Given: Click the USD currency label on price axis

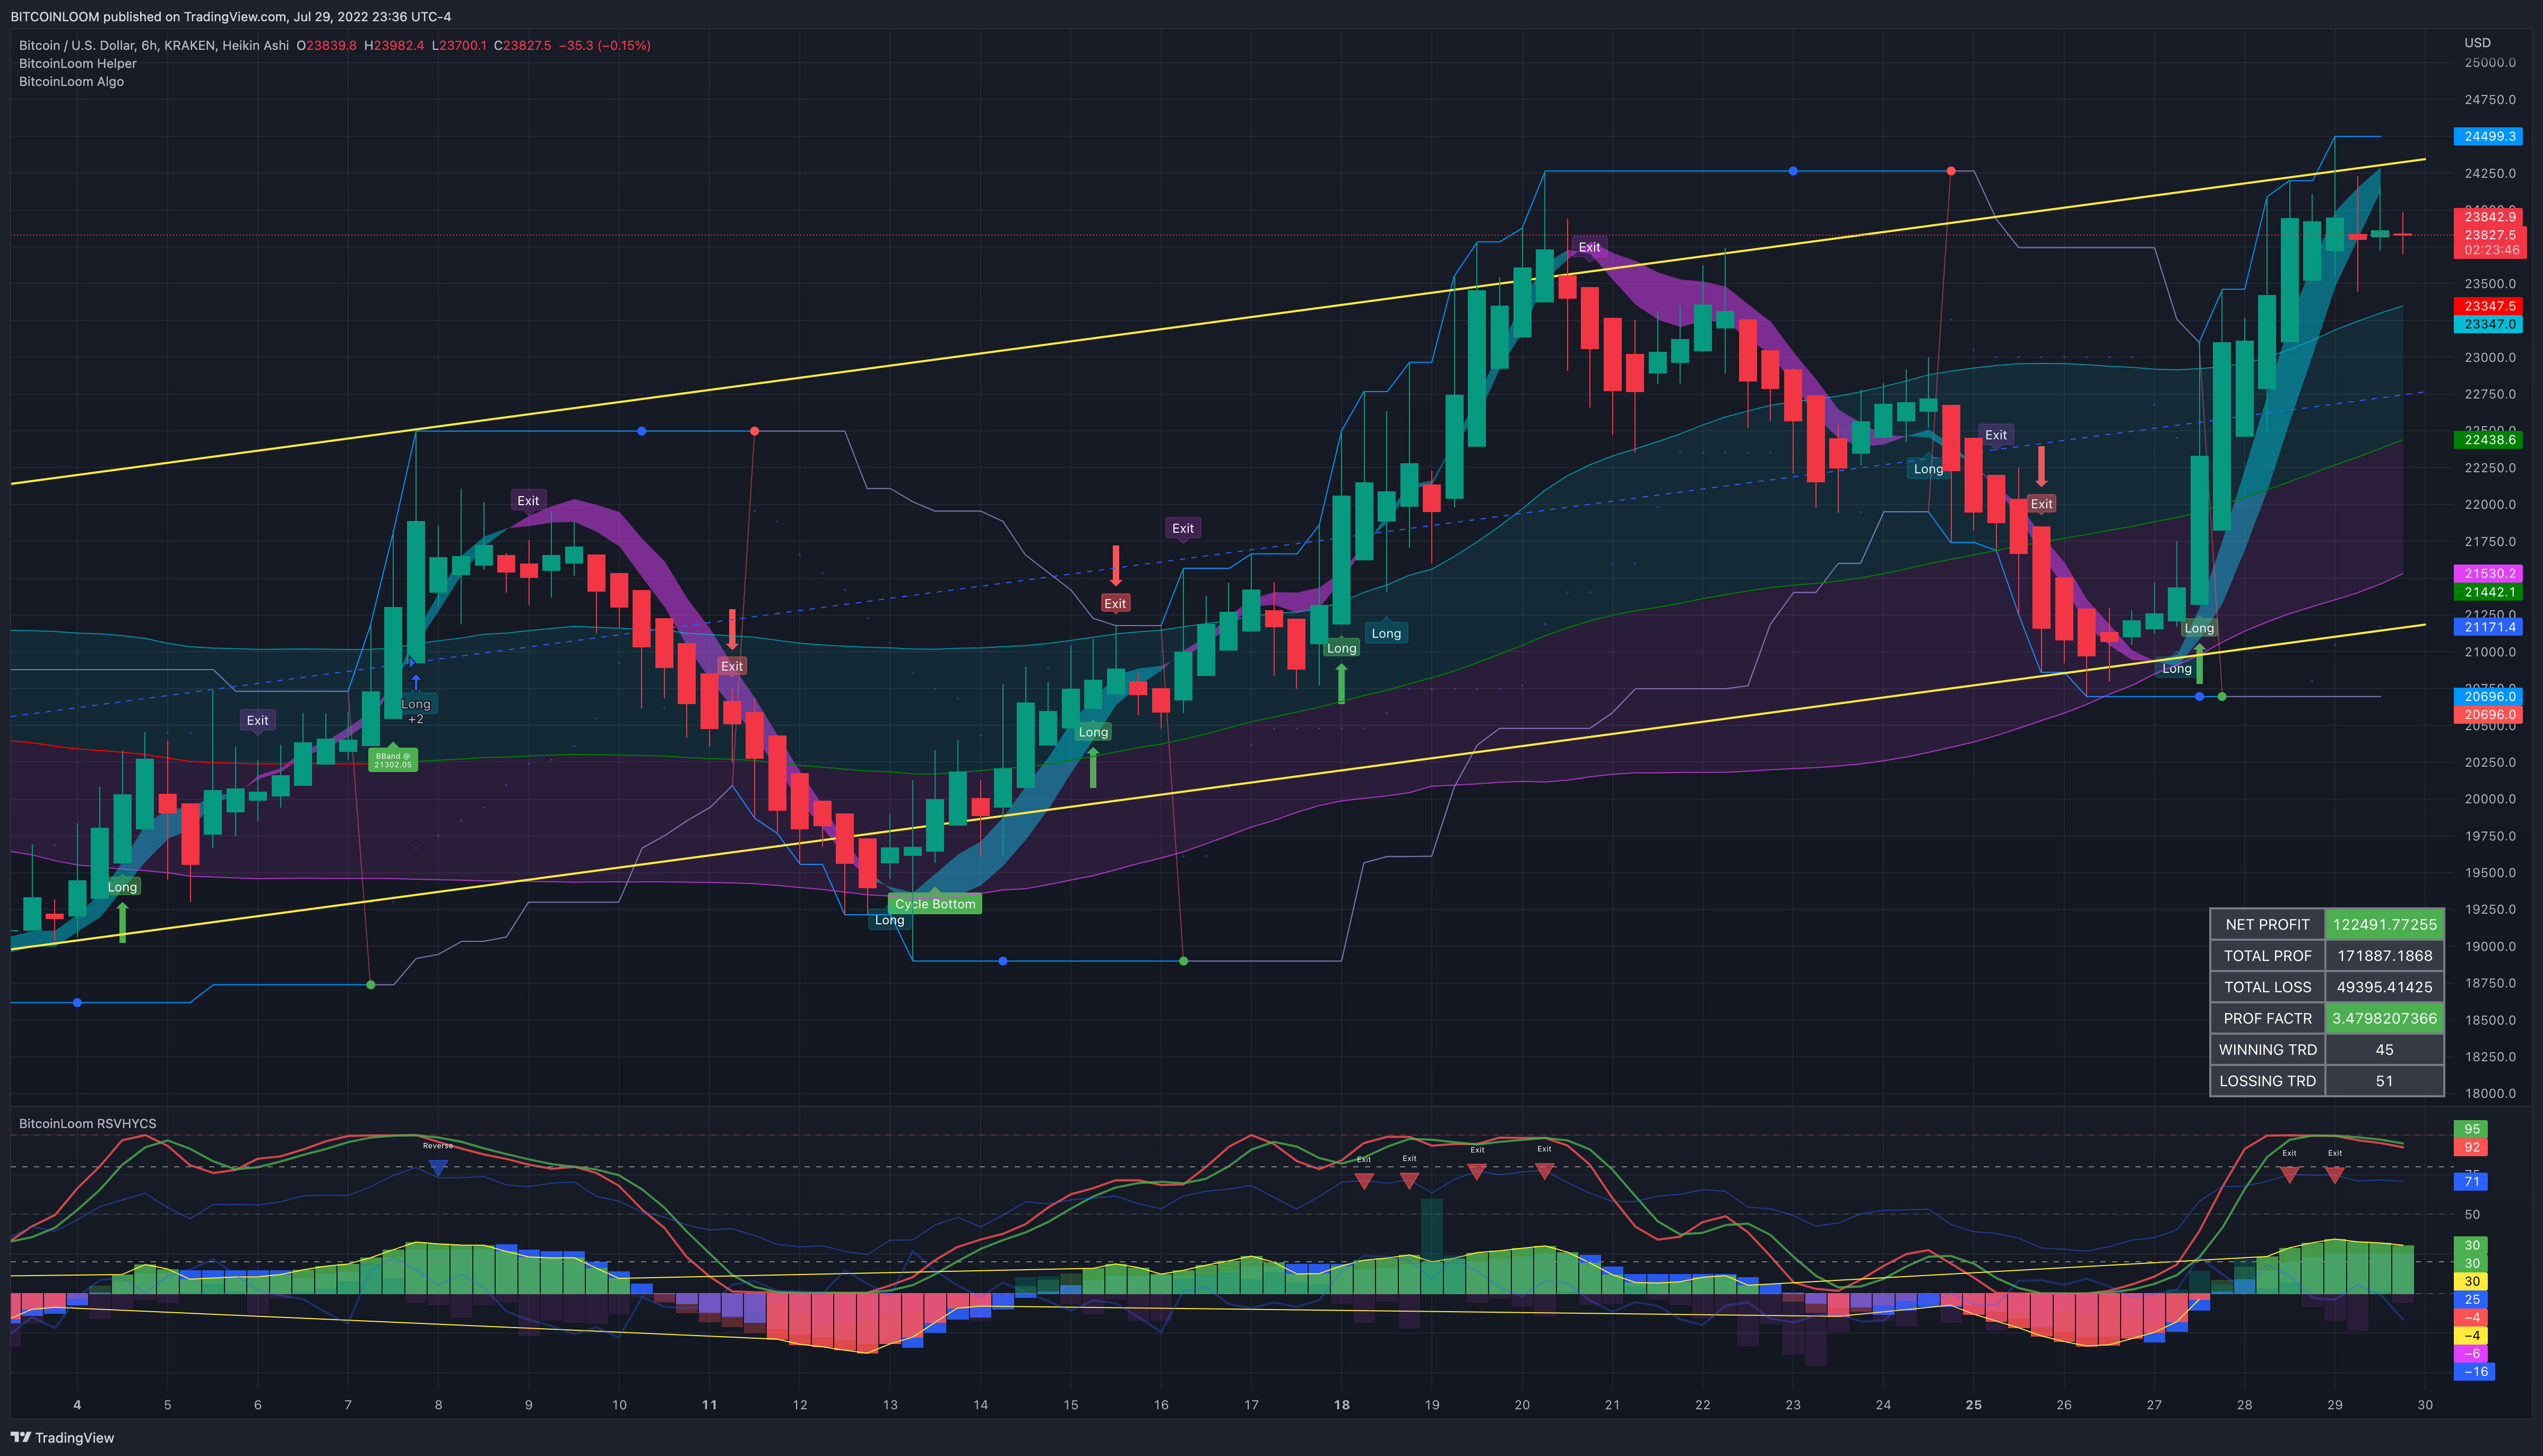Looking at the screenshot, I should [2477, 42].
